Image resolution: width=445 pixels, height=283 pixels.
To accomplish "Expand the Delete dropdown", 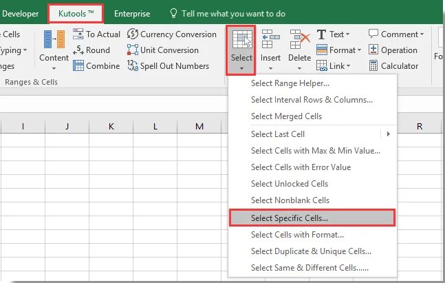I will [x=299, y=48].
